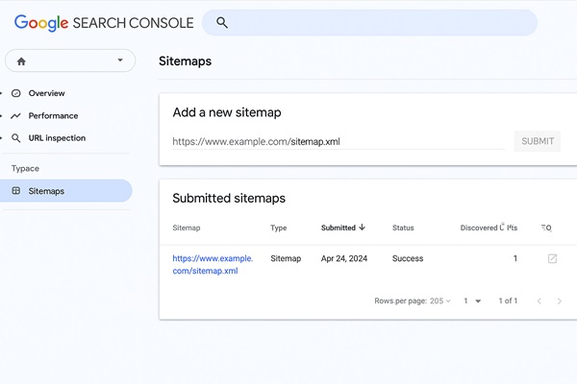Click the URL inspection magnifier icon
577x384 pixels.
pyautogui.click(x=15, y=138)
